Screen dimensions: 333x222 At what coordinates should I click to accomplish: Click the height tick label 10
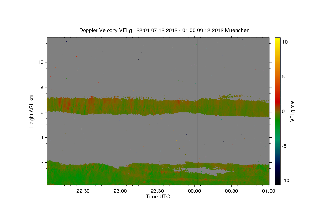pos(41,62)
